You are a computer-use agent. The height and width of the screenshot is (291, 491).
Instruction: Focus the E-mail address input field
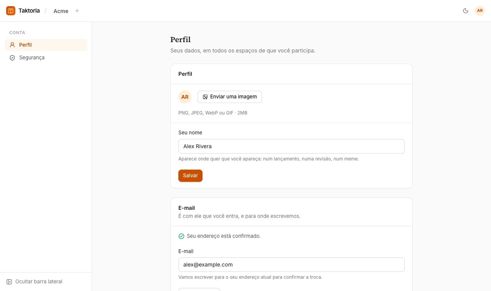coord(292,265)
